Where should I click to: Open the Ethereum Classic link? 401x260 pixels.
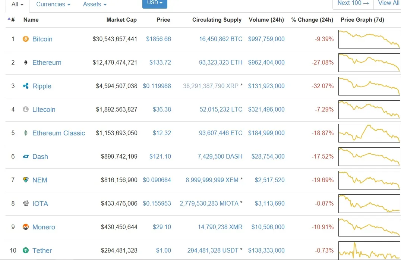pos(59,133)
